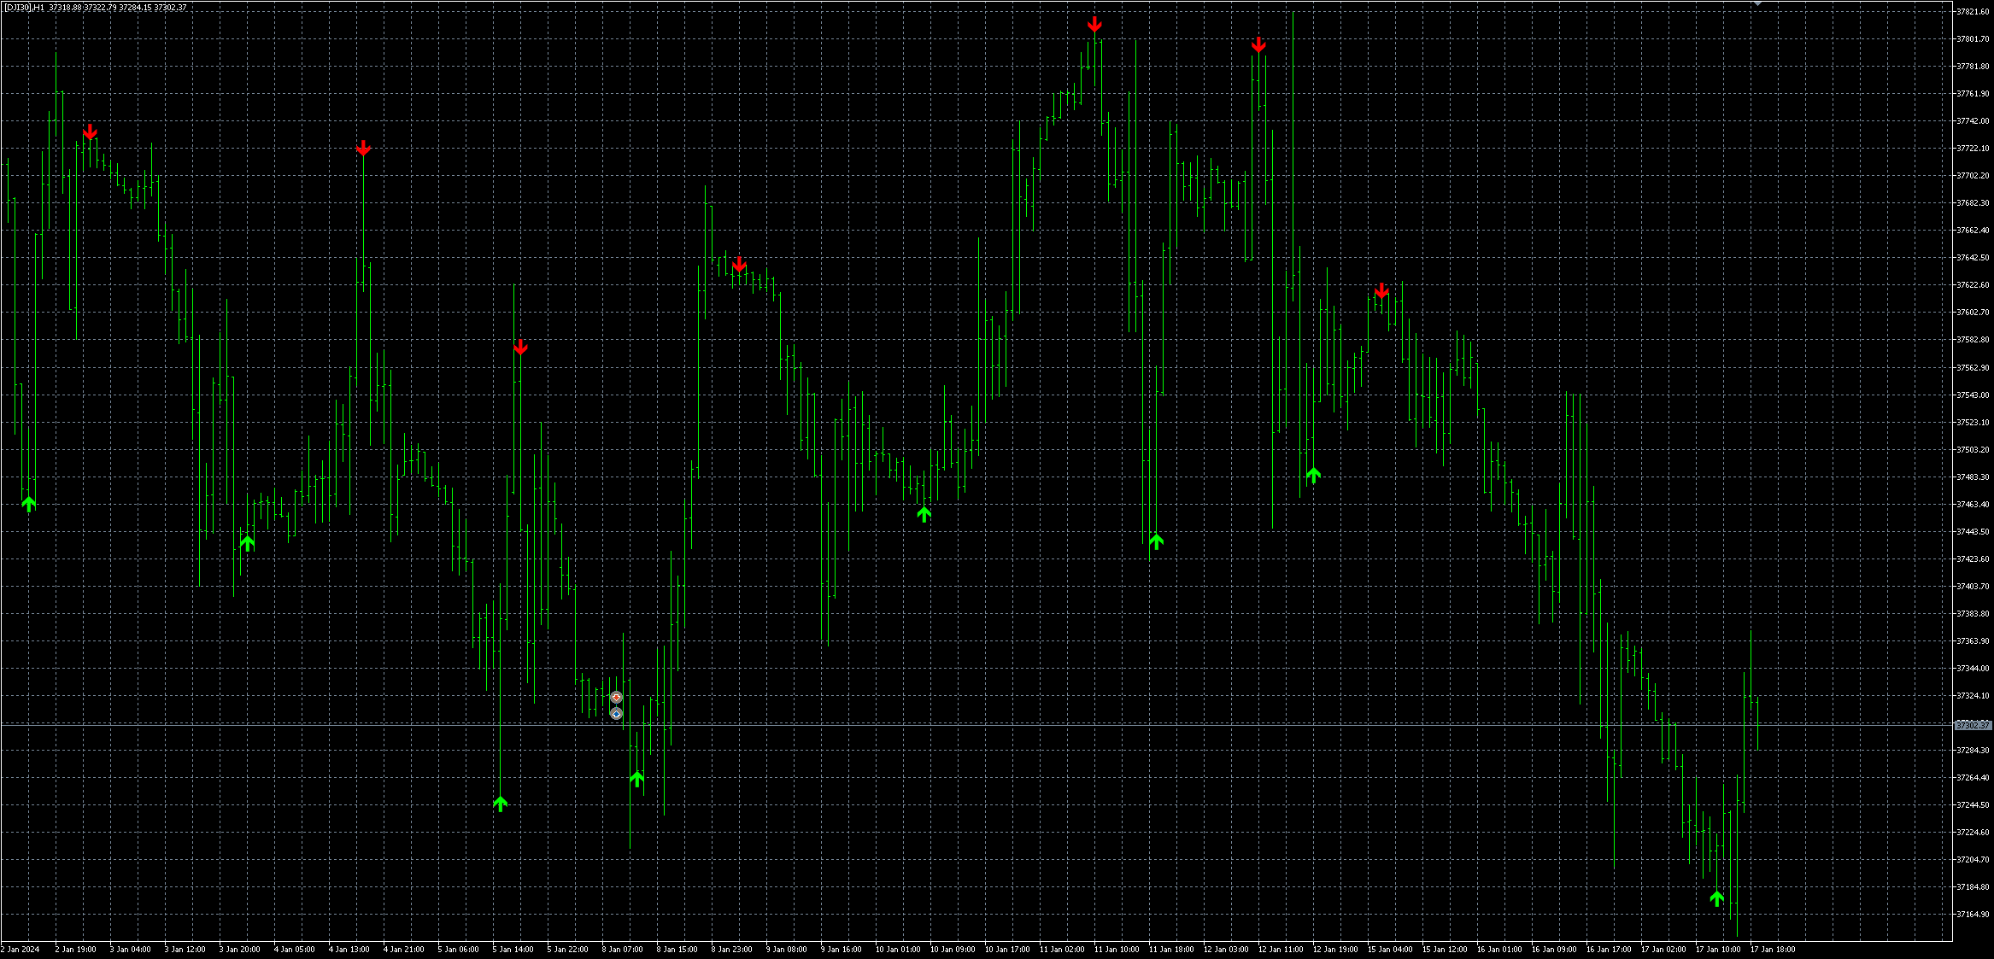
Task: Click the lowest green arrow near 17 Jan 10:00
Action: click(1717, 898)
